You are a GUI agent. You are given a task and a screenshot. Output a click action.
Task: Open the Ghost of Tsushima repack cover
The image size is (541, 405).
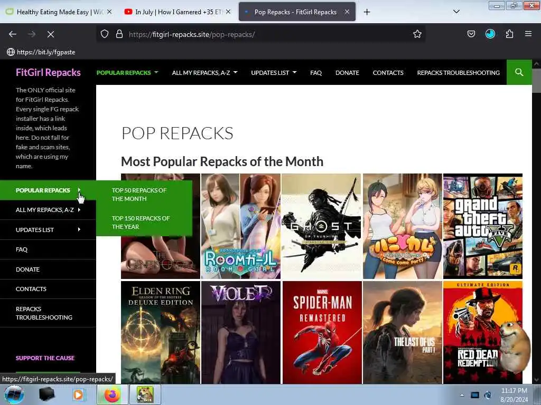[321, 226]
